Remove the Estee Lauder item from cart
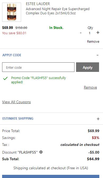The width and height of the screenshot is (103, 178). (93, 42)
